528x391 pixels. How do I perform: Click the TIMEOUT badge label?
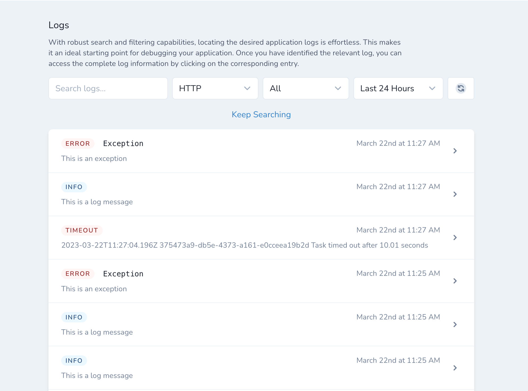click(82, 230)
